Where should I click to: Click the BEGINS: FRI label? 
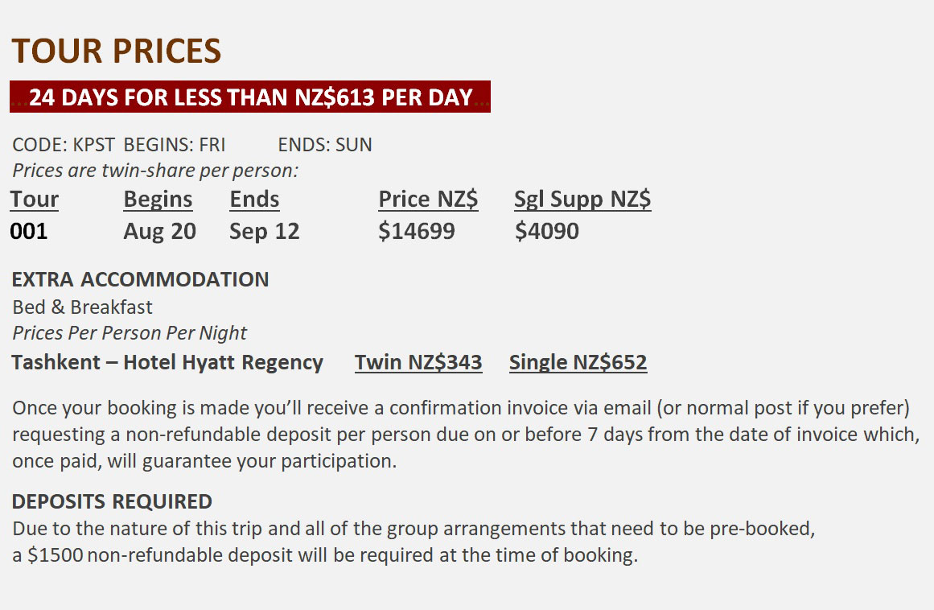pos(175,146)
